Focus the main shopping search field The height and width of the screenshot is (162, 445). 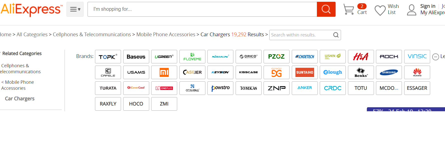pyautogui.click(x=202, y=9)
